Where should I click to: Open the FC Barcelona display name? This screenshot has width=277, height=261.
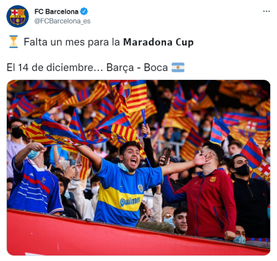(x=56, y=12)
